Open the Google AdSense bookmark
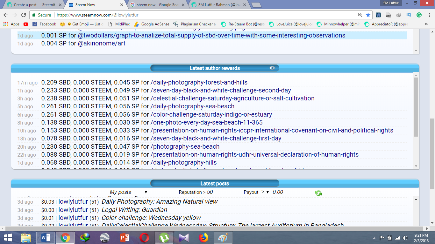Screen dimensions: 435x244 (x=152, y=24)
